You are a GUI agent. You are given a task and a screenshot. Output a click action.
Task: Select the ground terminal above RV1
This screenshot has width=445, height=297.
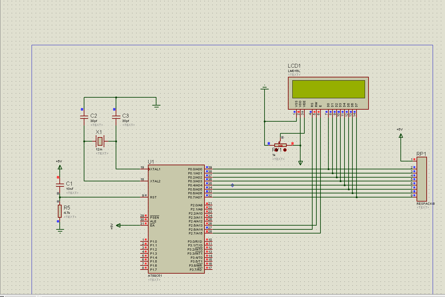point(265,88)
